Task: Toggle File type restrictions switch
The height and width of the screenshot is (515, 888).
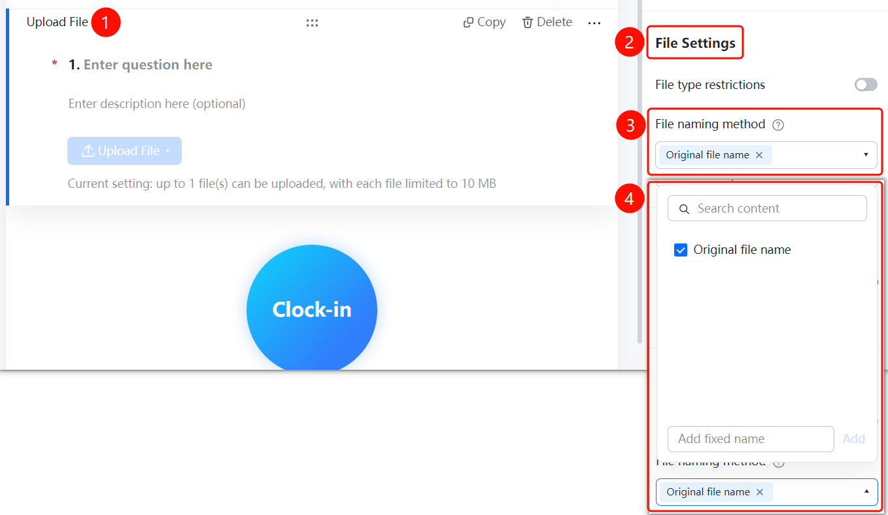Action: (x=866, y=84)
